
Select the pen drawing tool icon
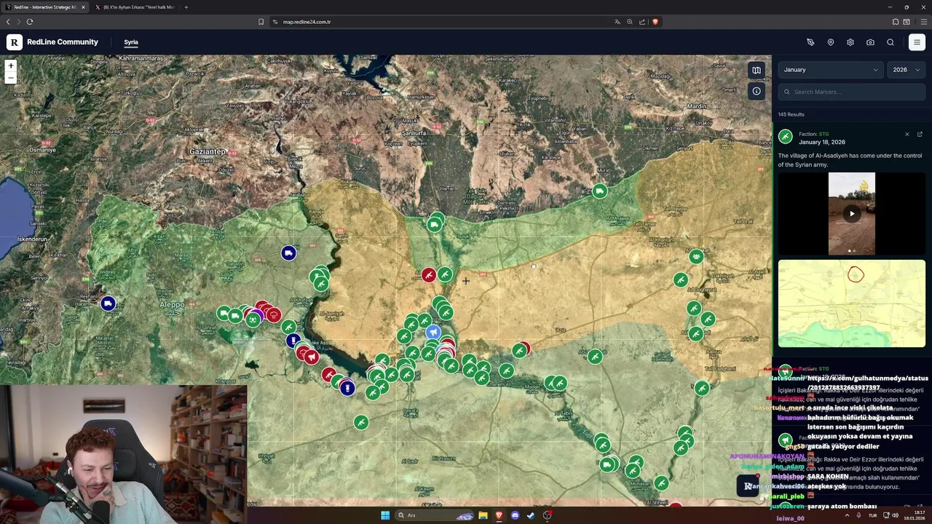(x=810, y=42)
